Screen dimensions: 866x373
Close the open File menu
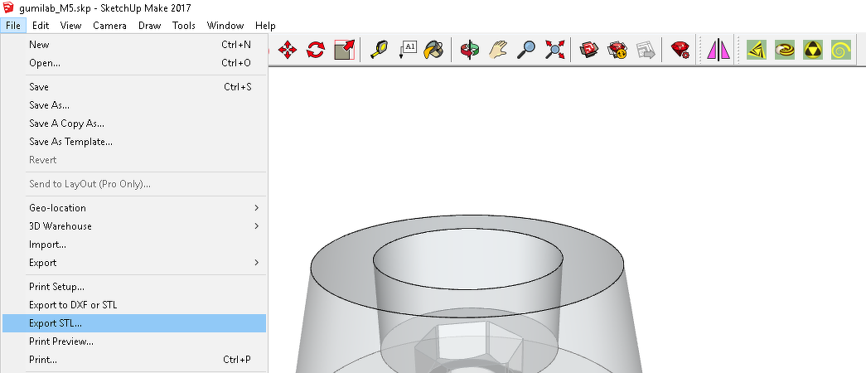pyautogui.click(x=13, y=26)
